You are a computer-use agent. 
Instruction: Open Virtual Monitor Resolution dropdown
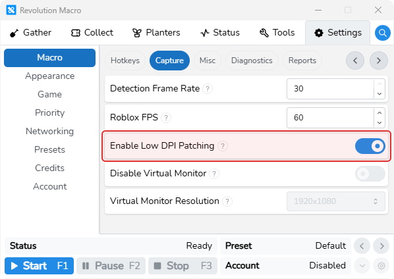pyautogui.click(x=336, y=201)
